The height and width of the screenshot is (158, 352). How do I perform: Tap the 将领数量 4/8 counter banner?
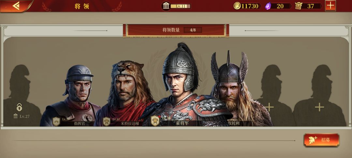tap(176, 30)
